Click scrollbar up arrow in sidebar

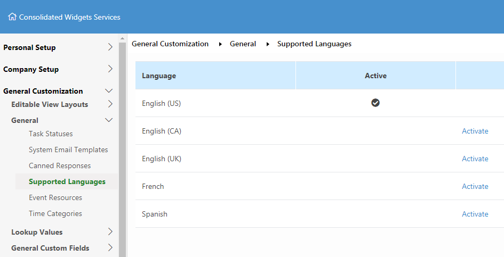122,38
